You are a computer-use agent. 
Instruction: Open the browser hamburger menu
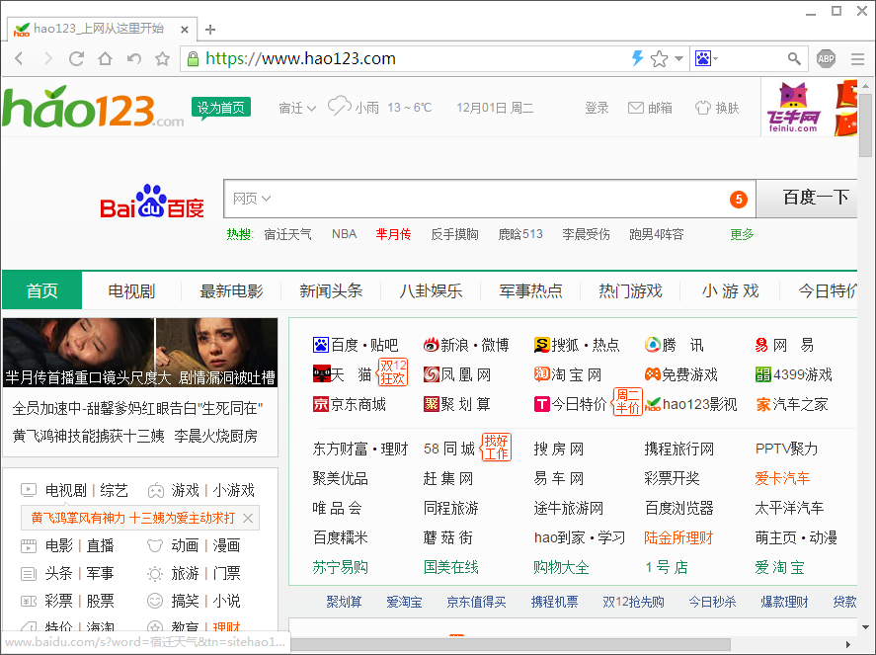[x=857, y=58]
